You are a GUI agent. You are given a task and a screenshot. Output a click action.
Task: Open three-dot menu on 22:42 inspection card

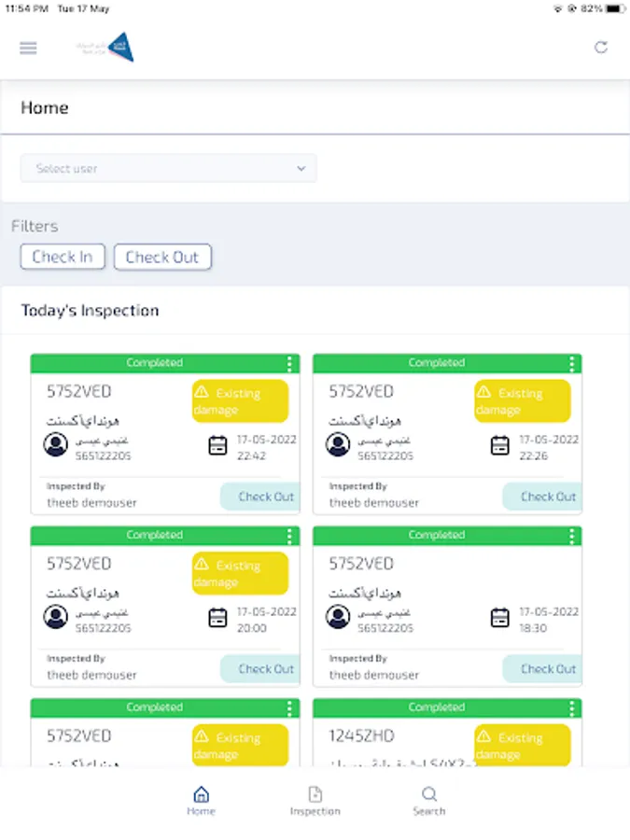point(289,364)
